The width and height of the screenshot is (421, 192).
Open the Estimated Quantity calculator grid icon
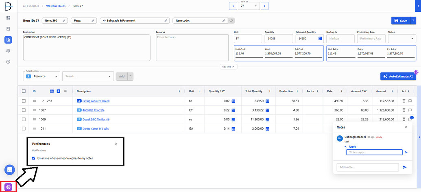click(320, 39)
